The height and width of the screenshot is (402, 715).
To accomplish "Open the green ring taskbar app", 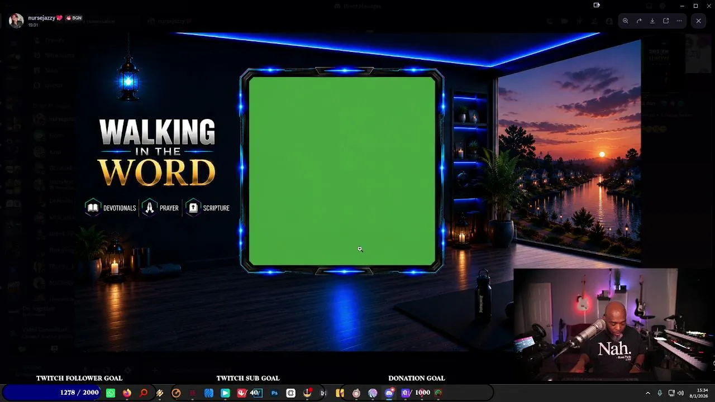I will pyautogui.click(x=438, y=393).
